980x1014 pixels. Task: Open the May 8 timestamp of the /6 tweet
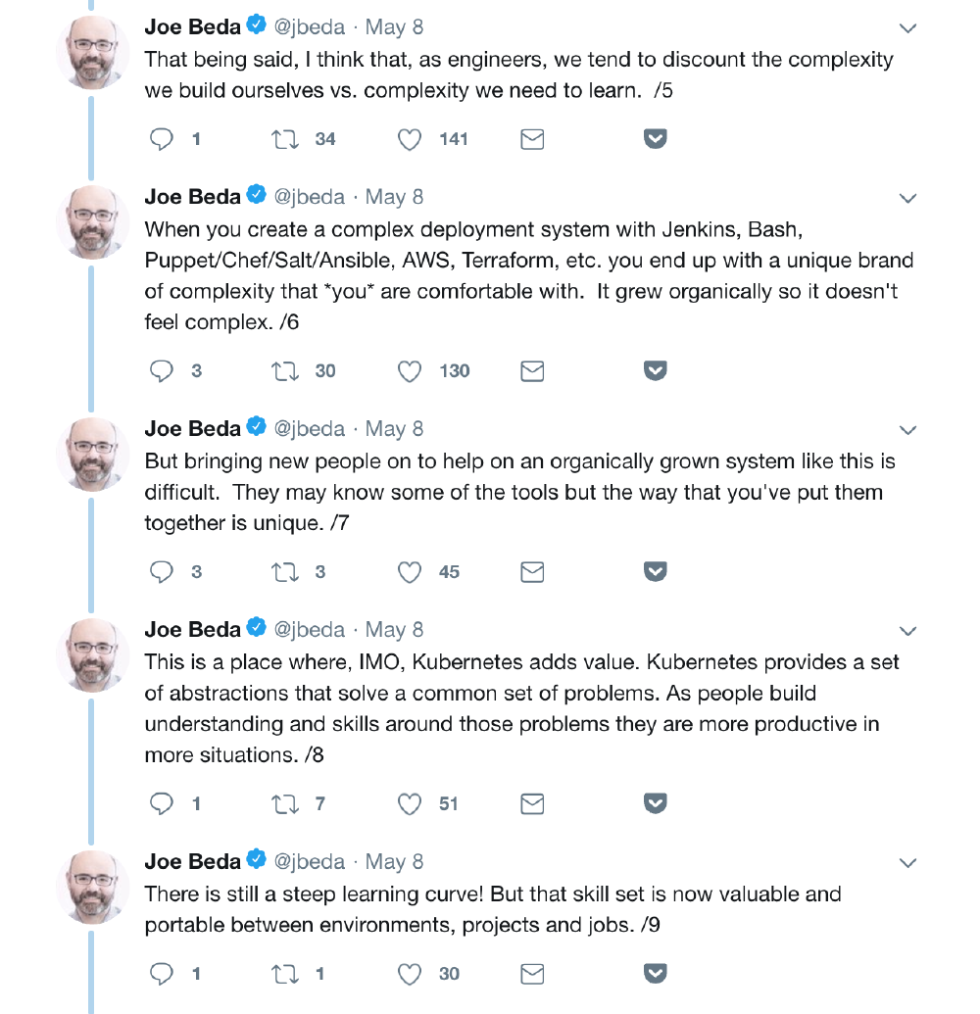(x=394, y=197)
